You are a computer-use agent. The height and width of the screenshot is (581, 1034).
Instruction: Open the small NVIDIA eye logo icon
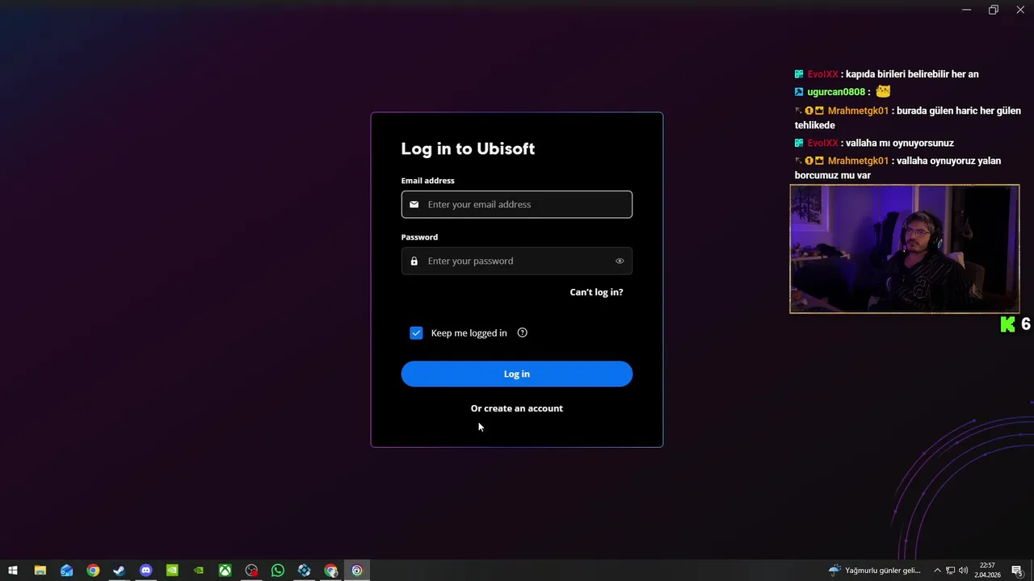(x=199, y=571)
